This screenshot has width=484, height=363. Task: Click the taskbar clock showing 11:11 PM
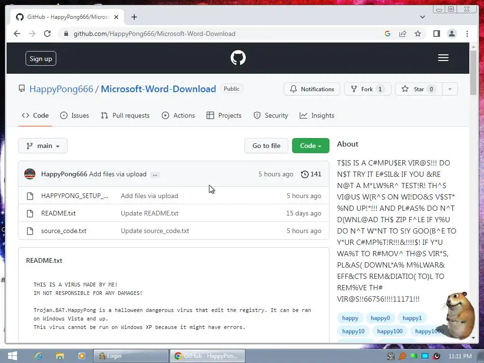click(460, 356)
